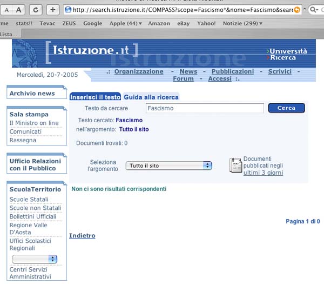Click the Testo da cercare input field
The height and width of the screenshot is (284, 324).
pyautogui.click(x=205, y=108)
